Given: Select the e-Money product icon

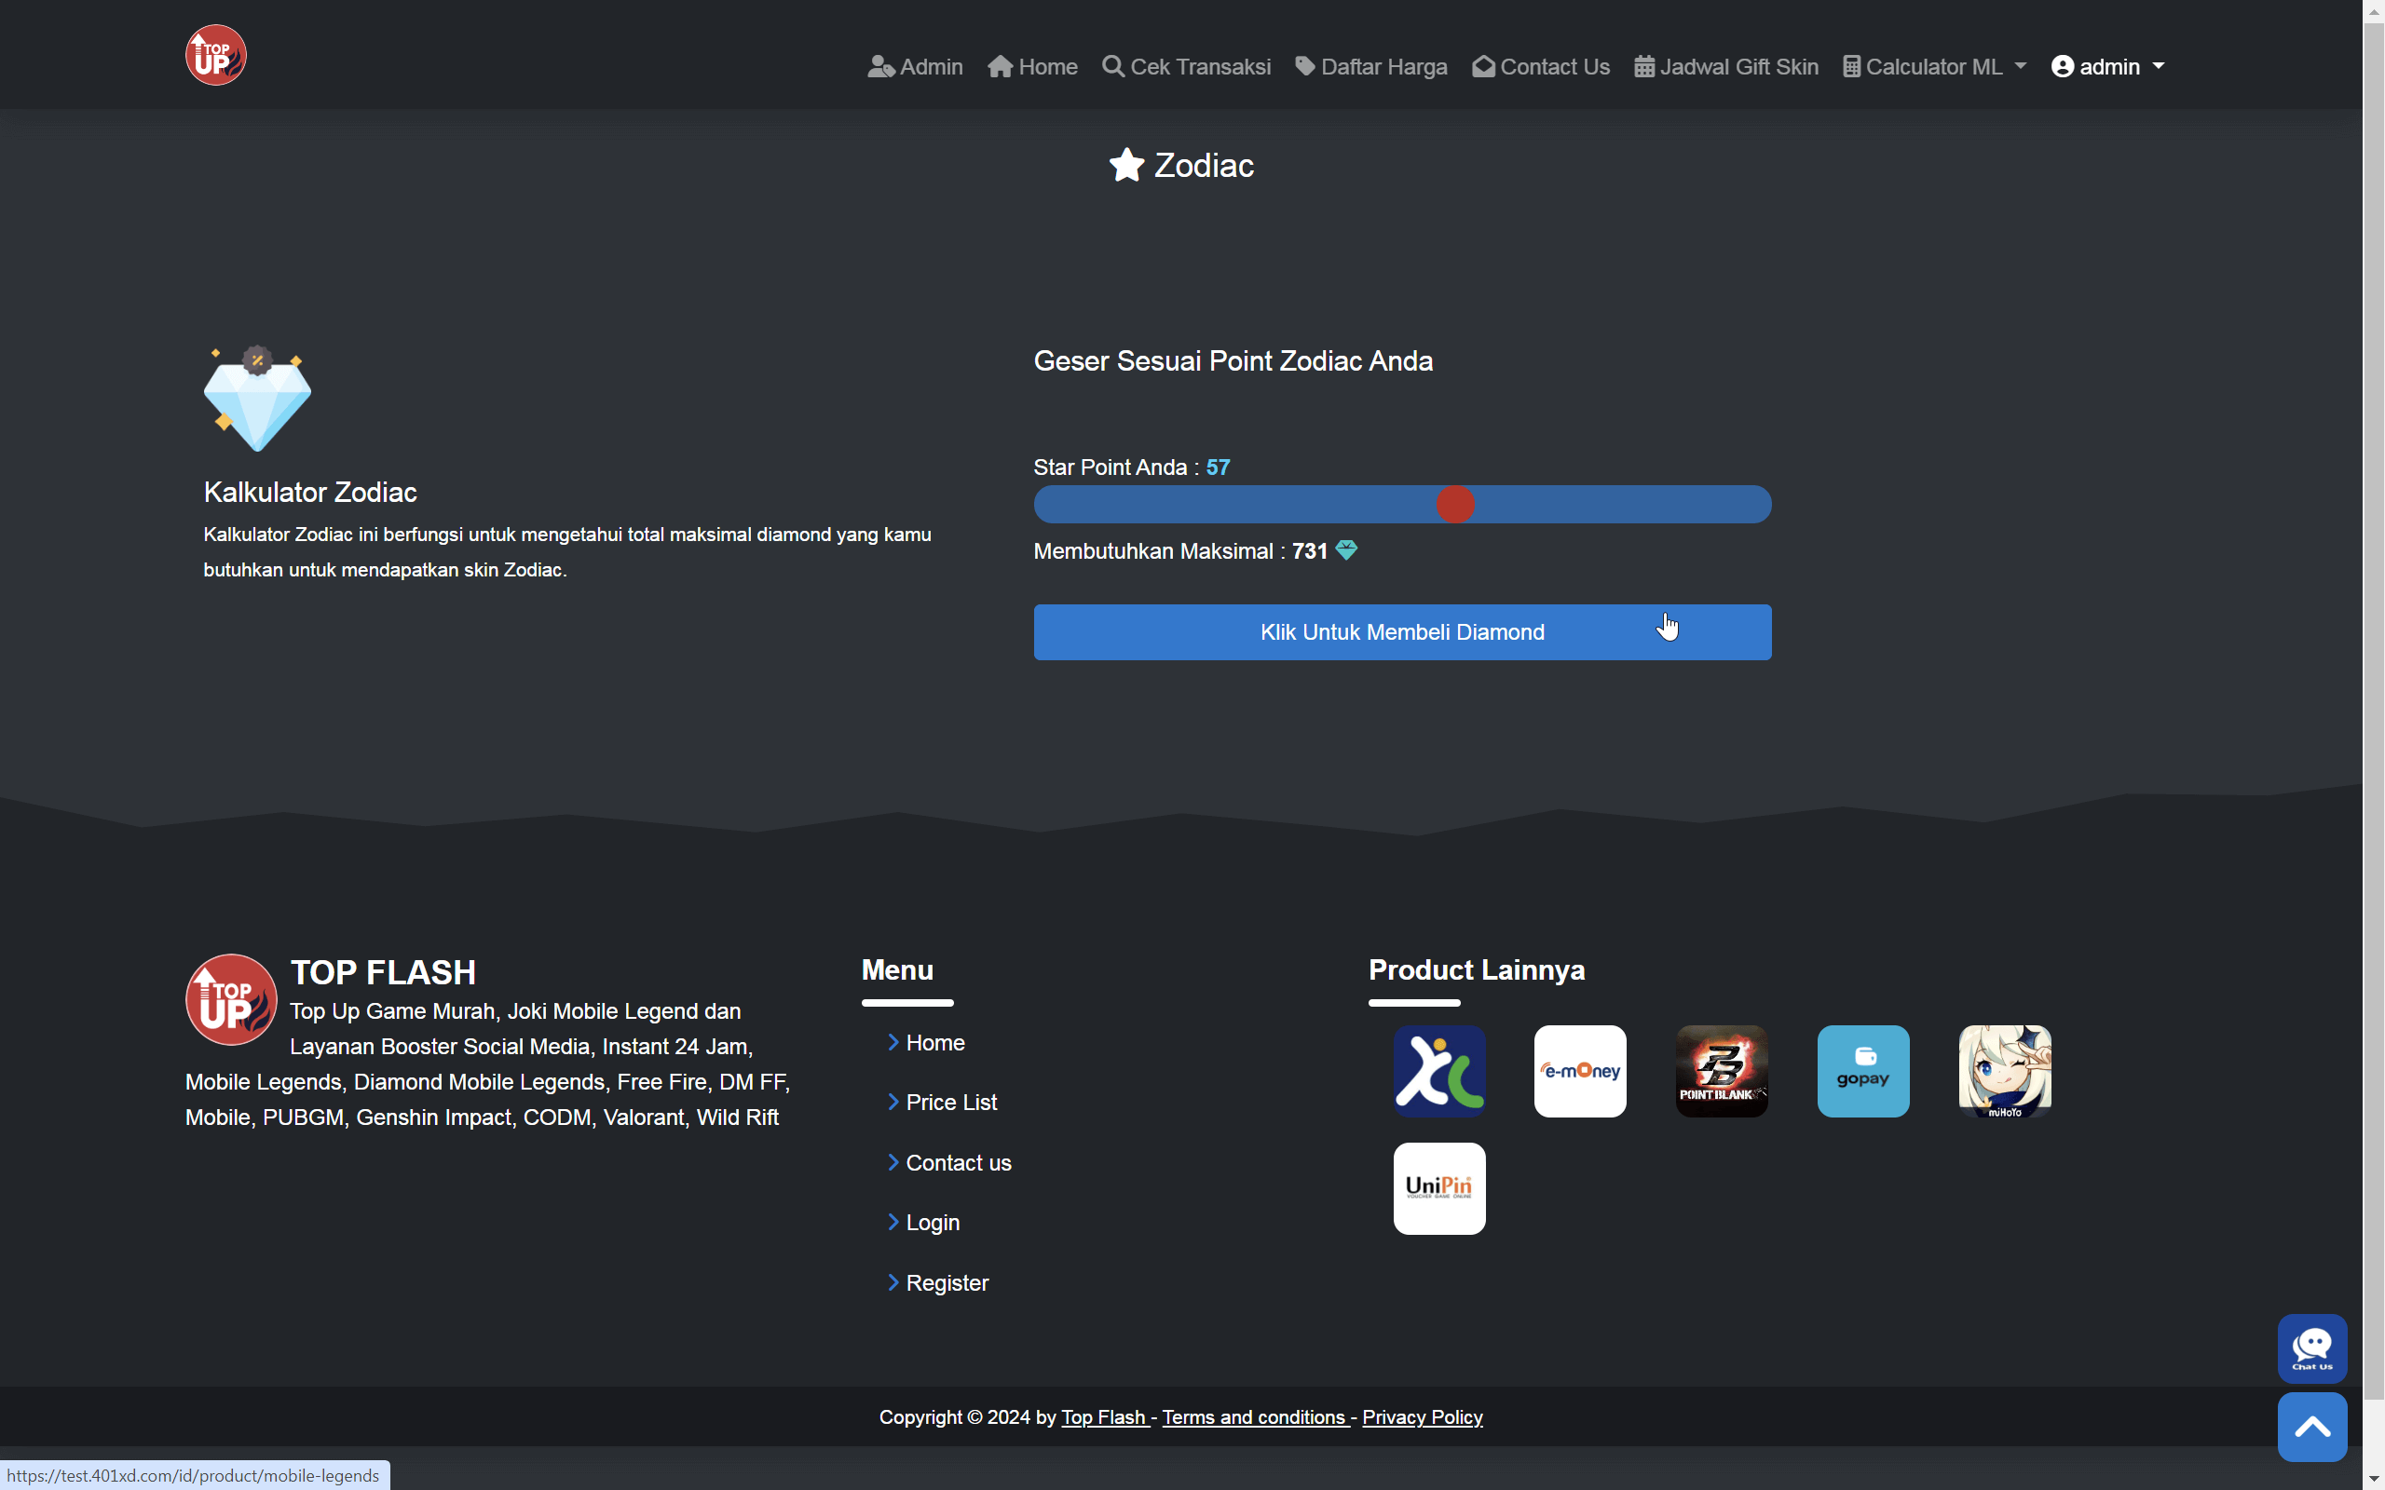Looking at the screenshot, I should click(1580, 1070).
